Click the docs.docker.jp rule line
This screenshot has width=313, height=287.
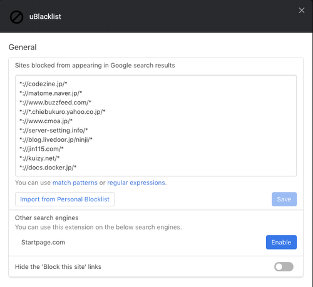pos(48,168)
